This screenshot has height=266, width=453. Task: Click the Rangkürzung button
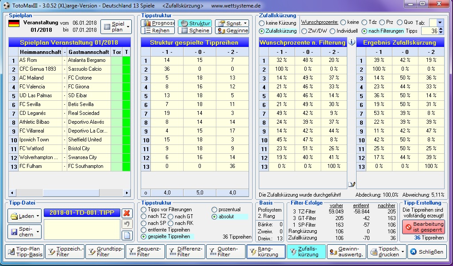click(x=266, y=252)
